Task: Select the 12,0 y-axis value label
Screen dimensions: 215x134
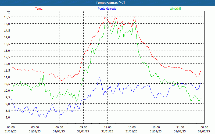Action: coord(7,64)
